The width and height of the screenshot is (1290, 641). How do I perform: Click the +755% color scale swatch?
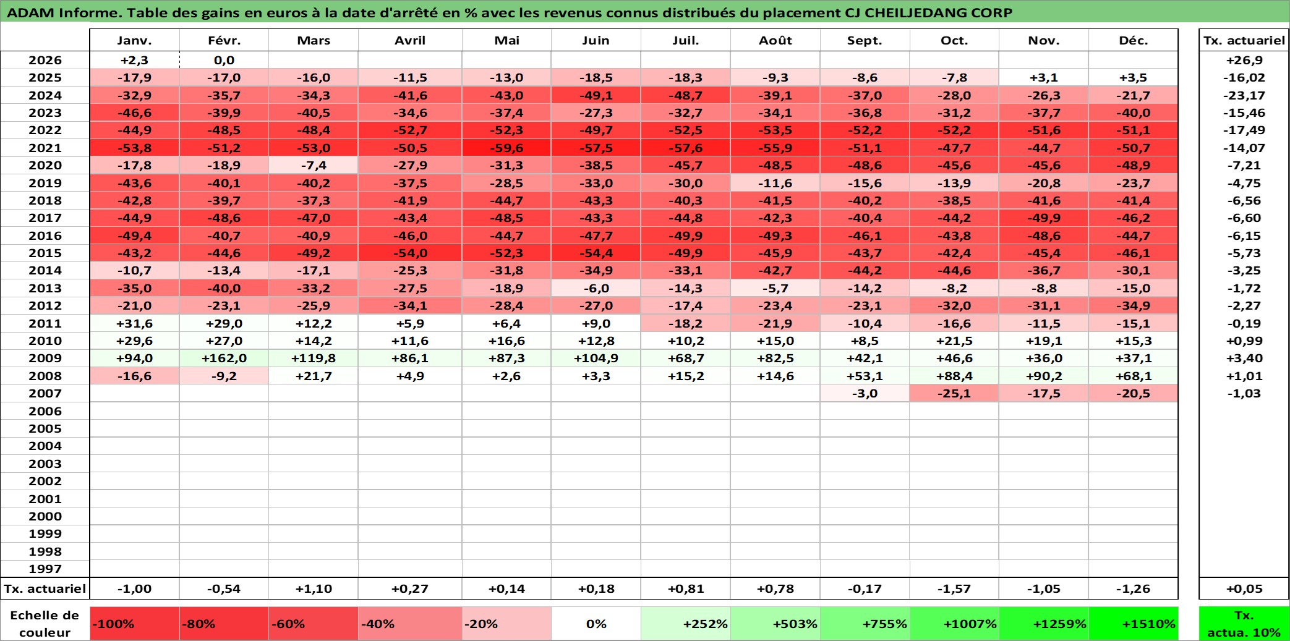[865, 624]
